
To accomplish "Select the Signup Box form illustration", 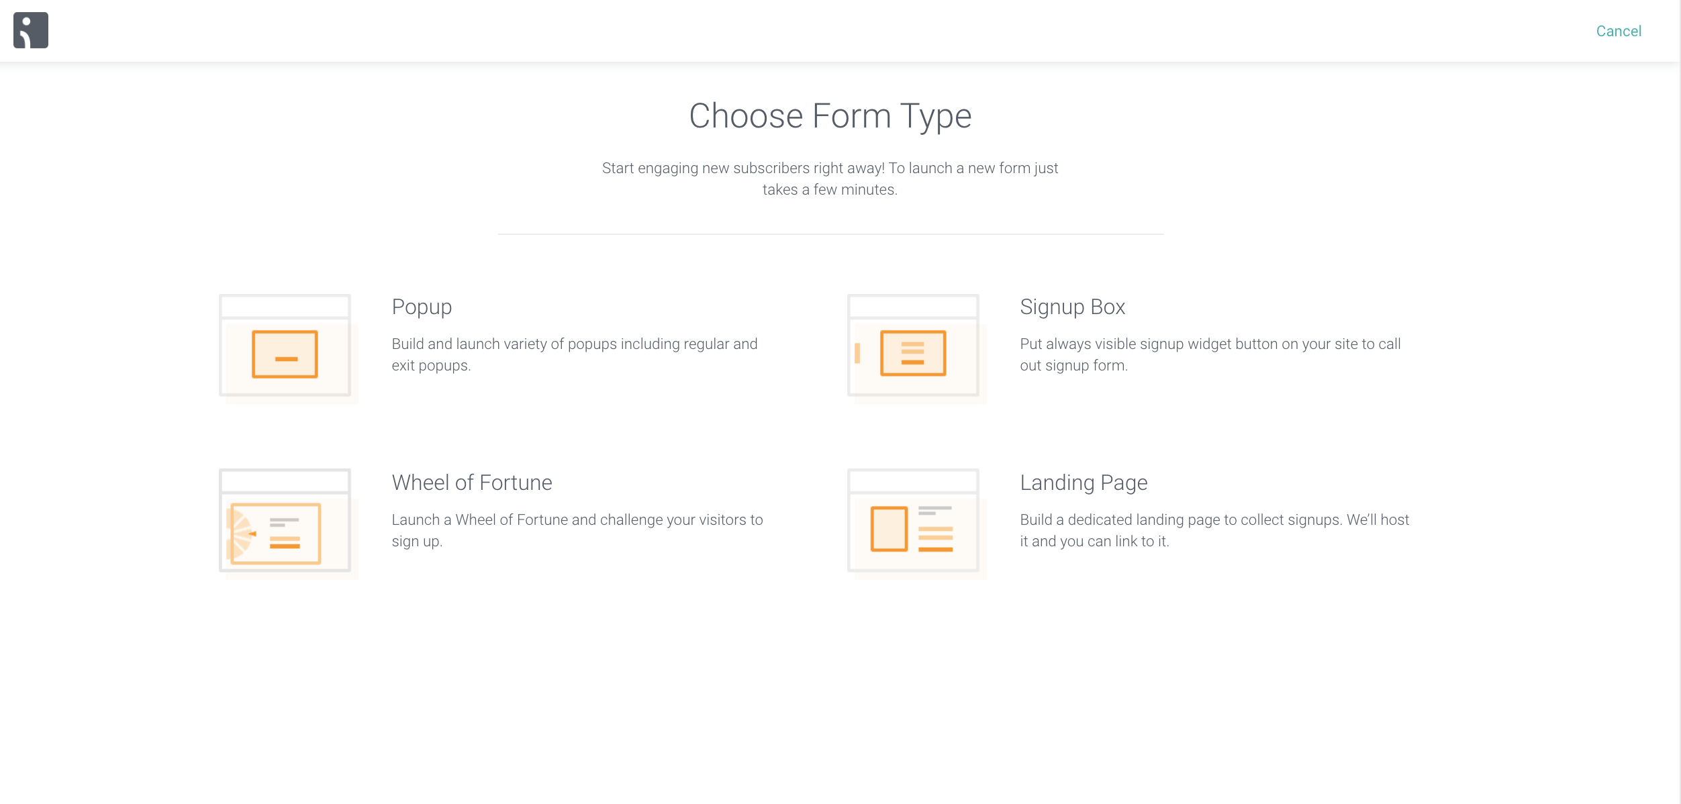I will 916,348.
